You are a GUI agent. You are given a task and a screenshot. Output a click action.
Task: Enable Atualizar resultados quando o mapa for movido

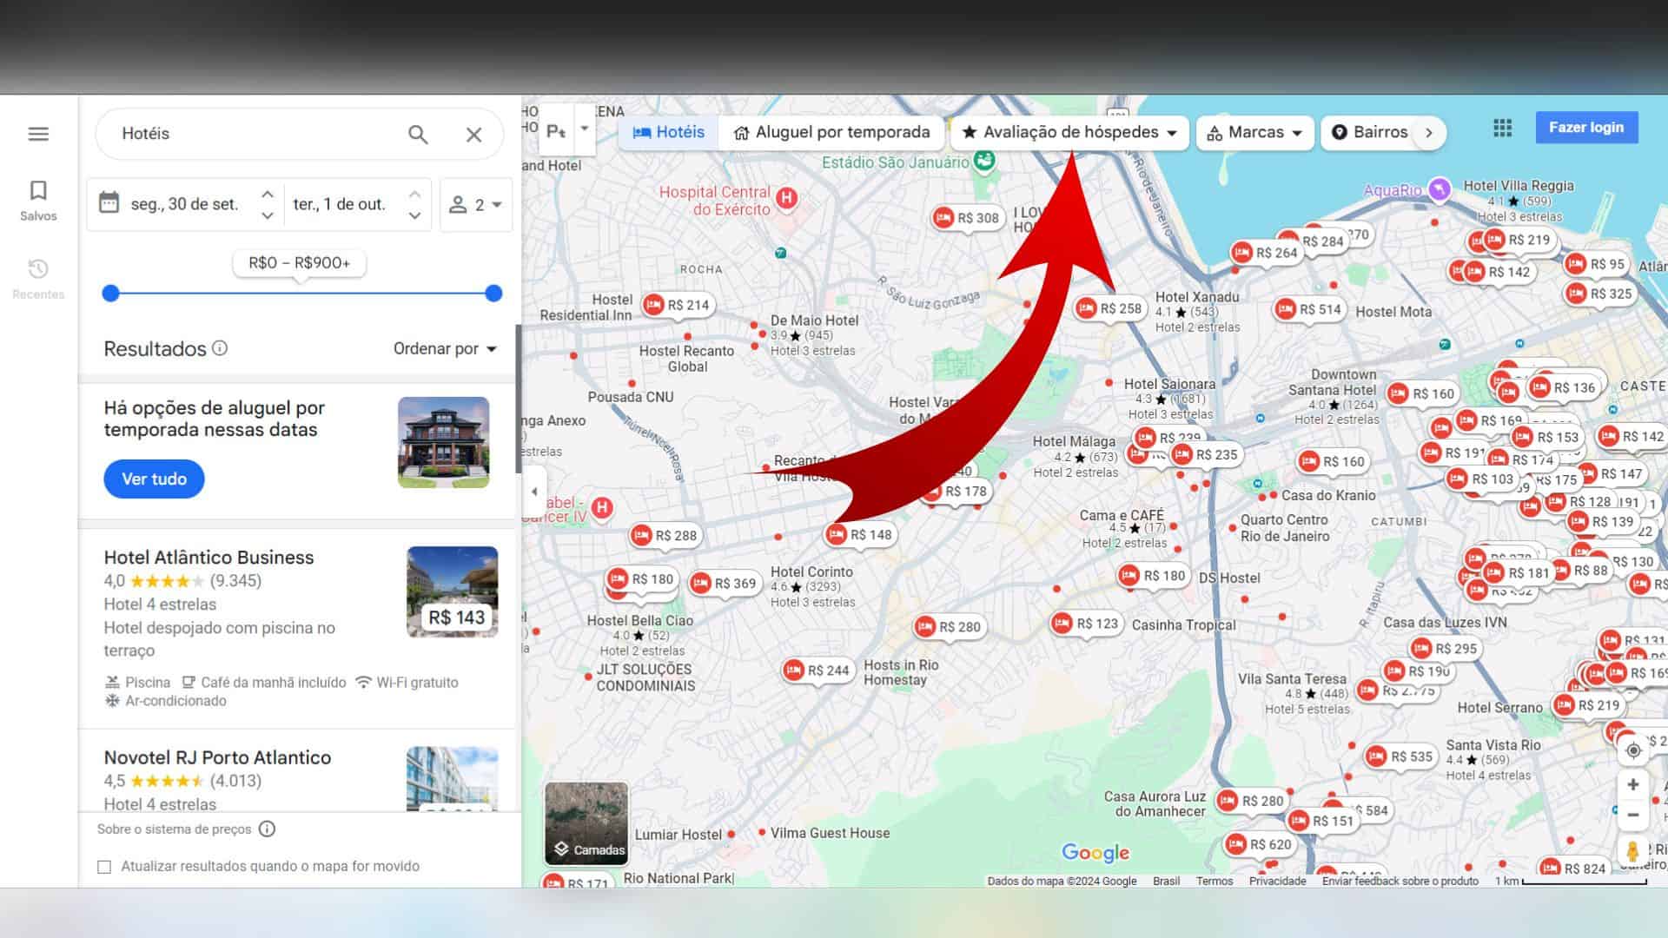tap(104, 867)
